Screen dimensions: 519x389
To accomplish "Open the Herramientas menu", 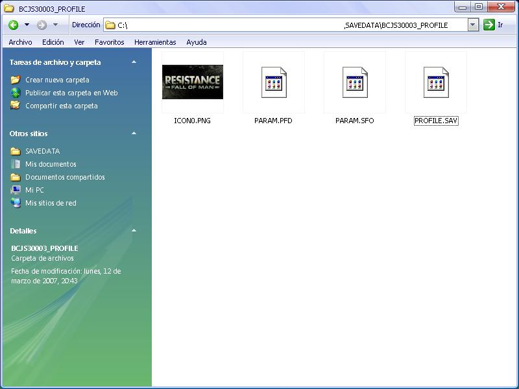I will point(155,42).
